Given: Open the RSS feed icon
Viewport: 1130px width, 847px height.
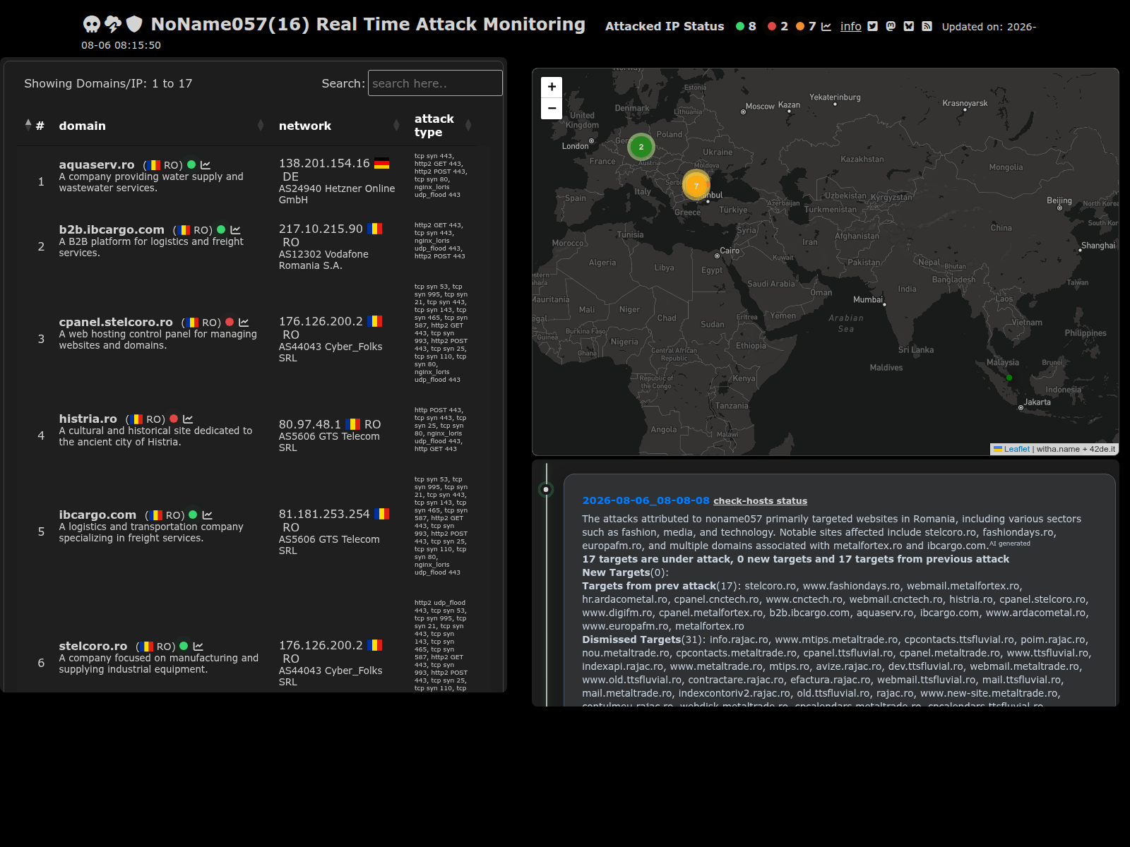Looking at the screenshot, I should 927,26.
